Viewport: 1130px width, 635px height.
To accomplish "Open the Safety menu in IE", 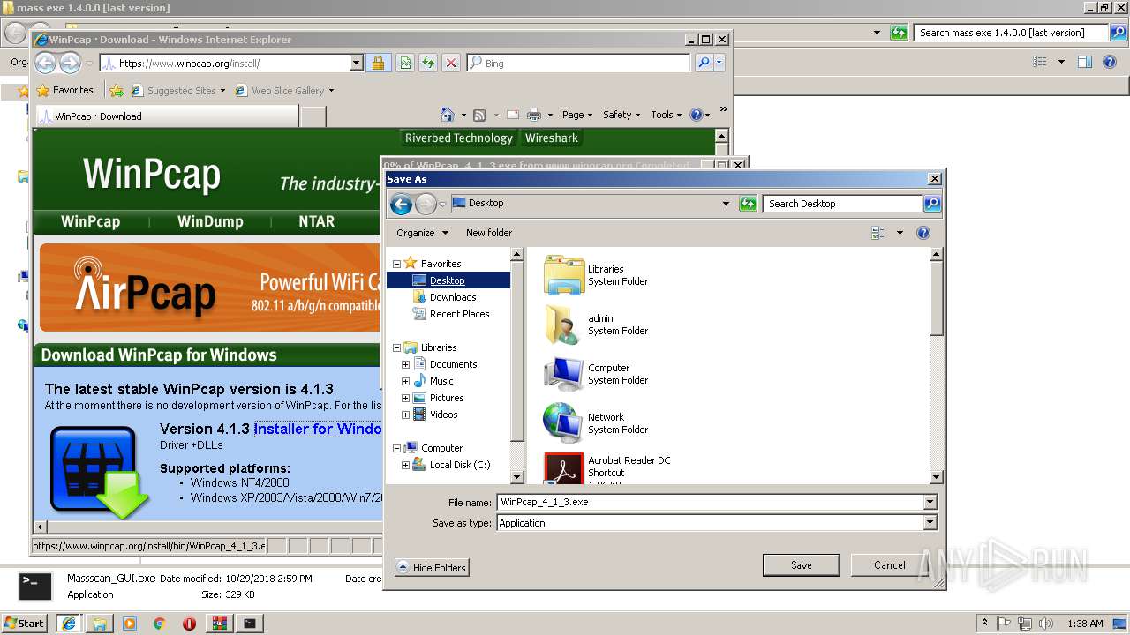I will (x=621, y=115).
